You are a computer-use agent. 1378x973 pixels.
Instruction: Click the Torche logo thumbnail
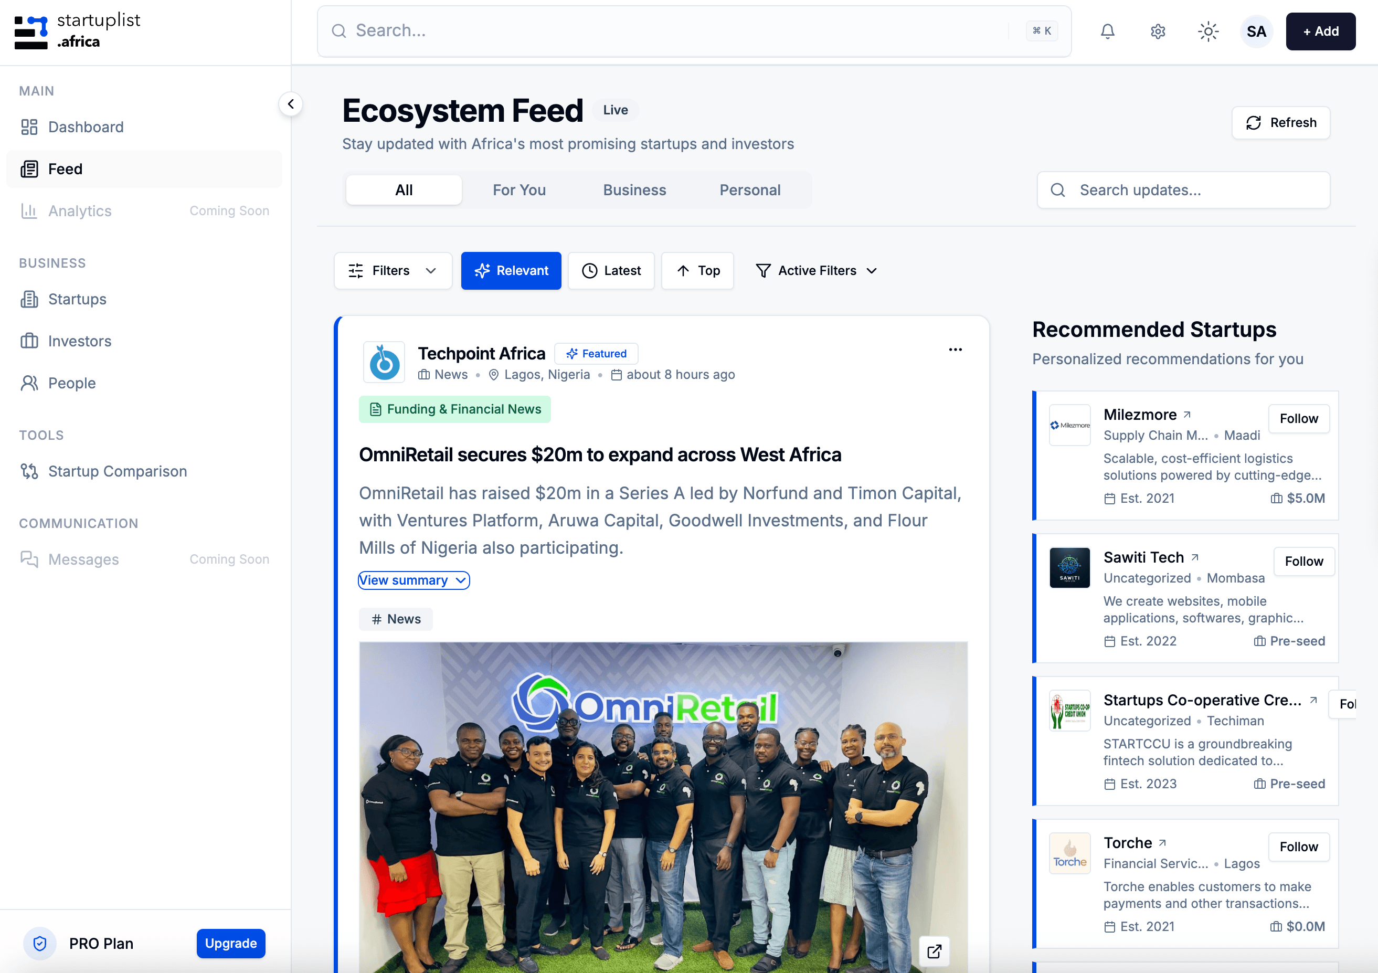click(1069, 853)
